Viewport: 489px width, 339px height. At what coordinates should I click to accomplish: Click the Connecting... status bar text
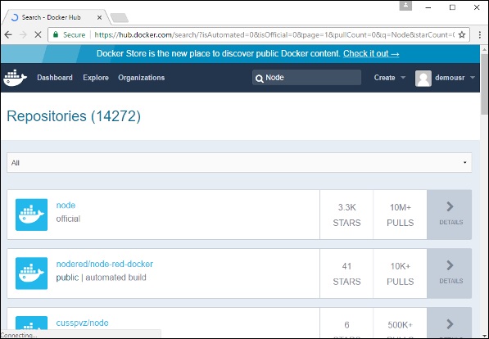(19, 335)
